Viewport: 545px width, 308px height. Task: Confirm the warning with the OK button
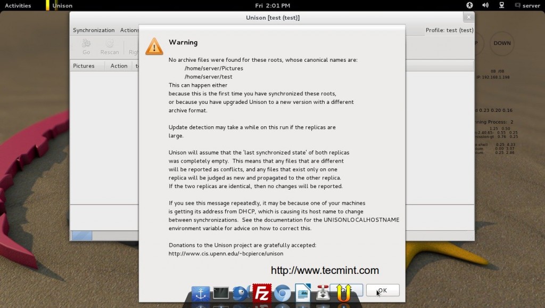382,290
